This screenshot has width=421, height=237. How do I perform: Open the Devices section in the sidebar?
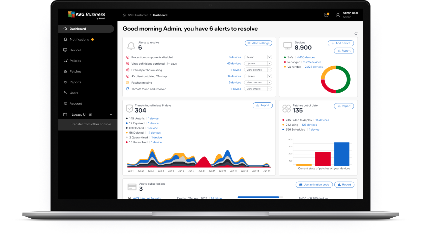coord(76,50)
